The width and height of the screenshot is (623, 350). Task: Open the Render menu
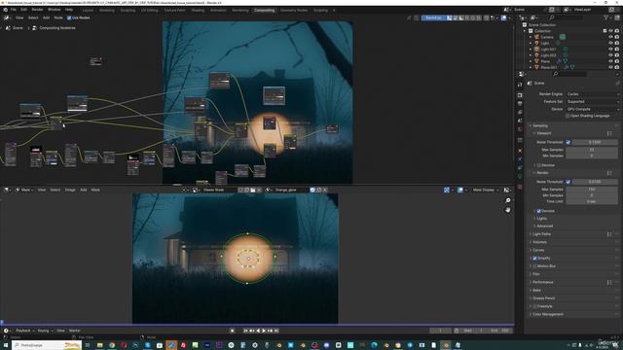pyautogui.click(x=37, y=10)
